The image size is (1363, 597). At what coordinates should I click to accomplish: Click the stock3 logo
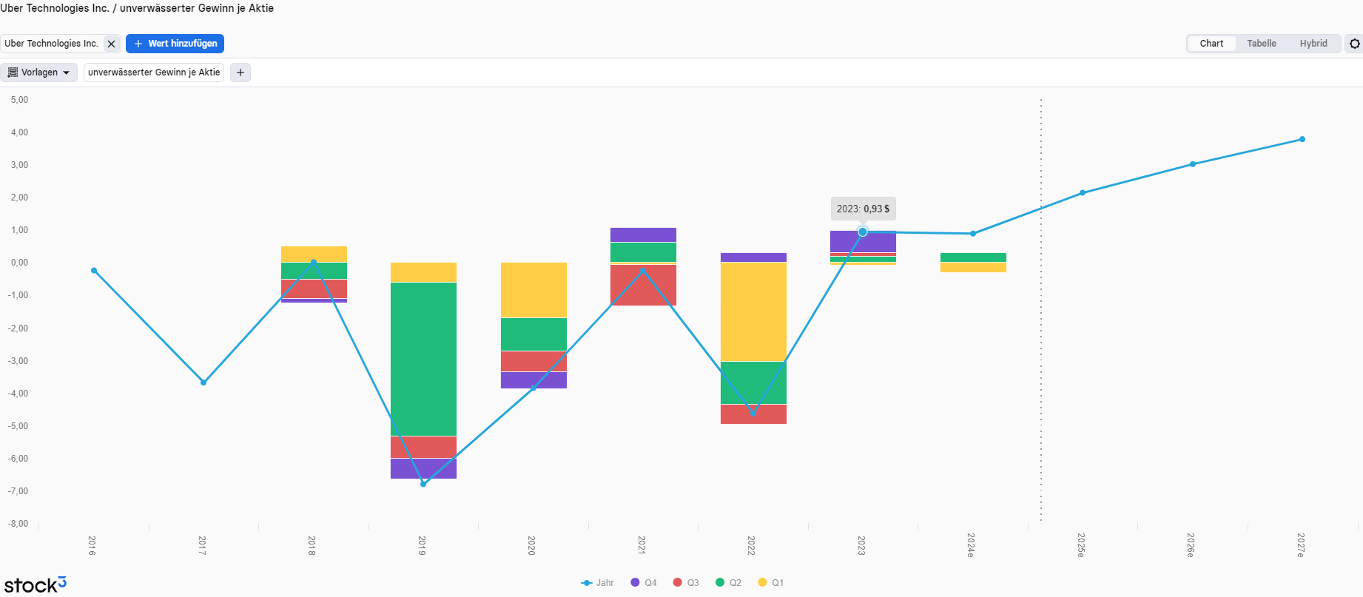click(35, 585)
